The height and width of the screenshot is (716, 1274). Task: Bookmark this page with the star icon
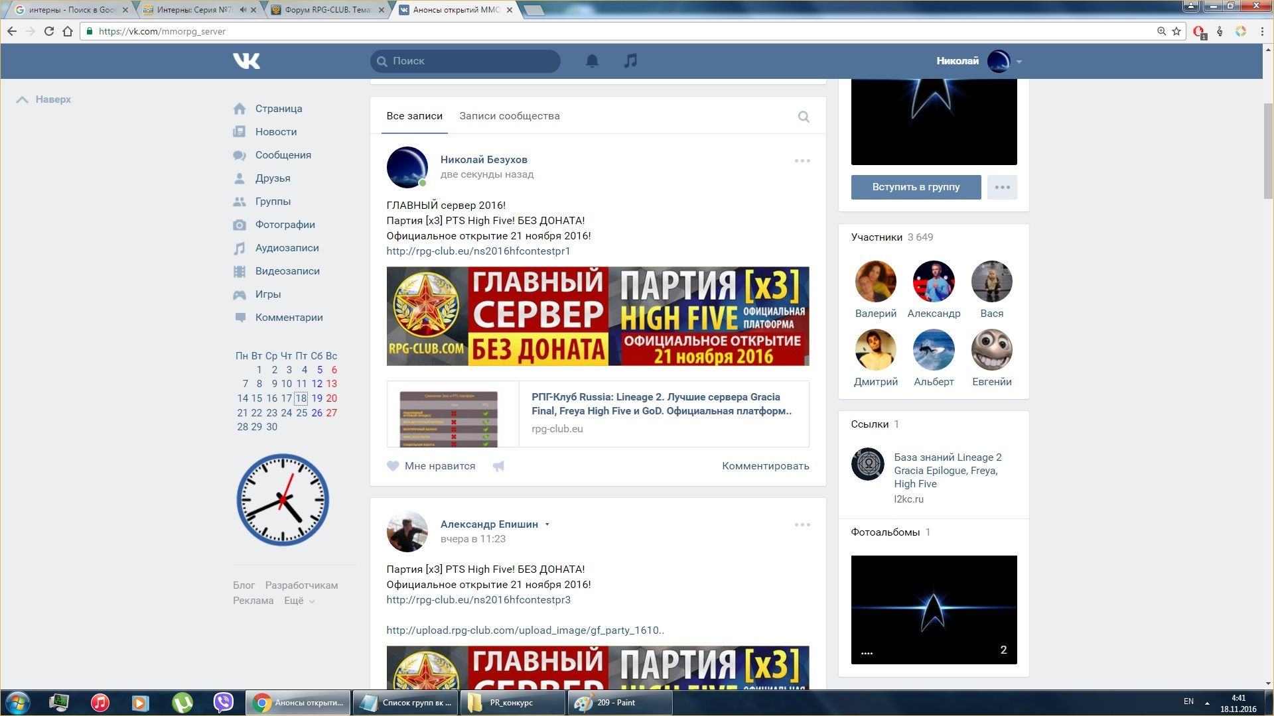click(x=1176, y=31)
